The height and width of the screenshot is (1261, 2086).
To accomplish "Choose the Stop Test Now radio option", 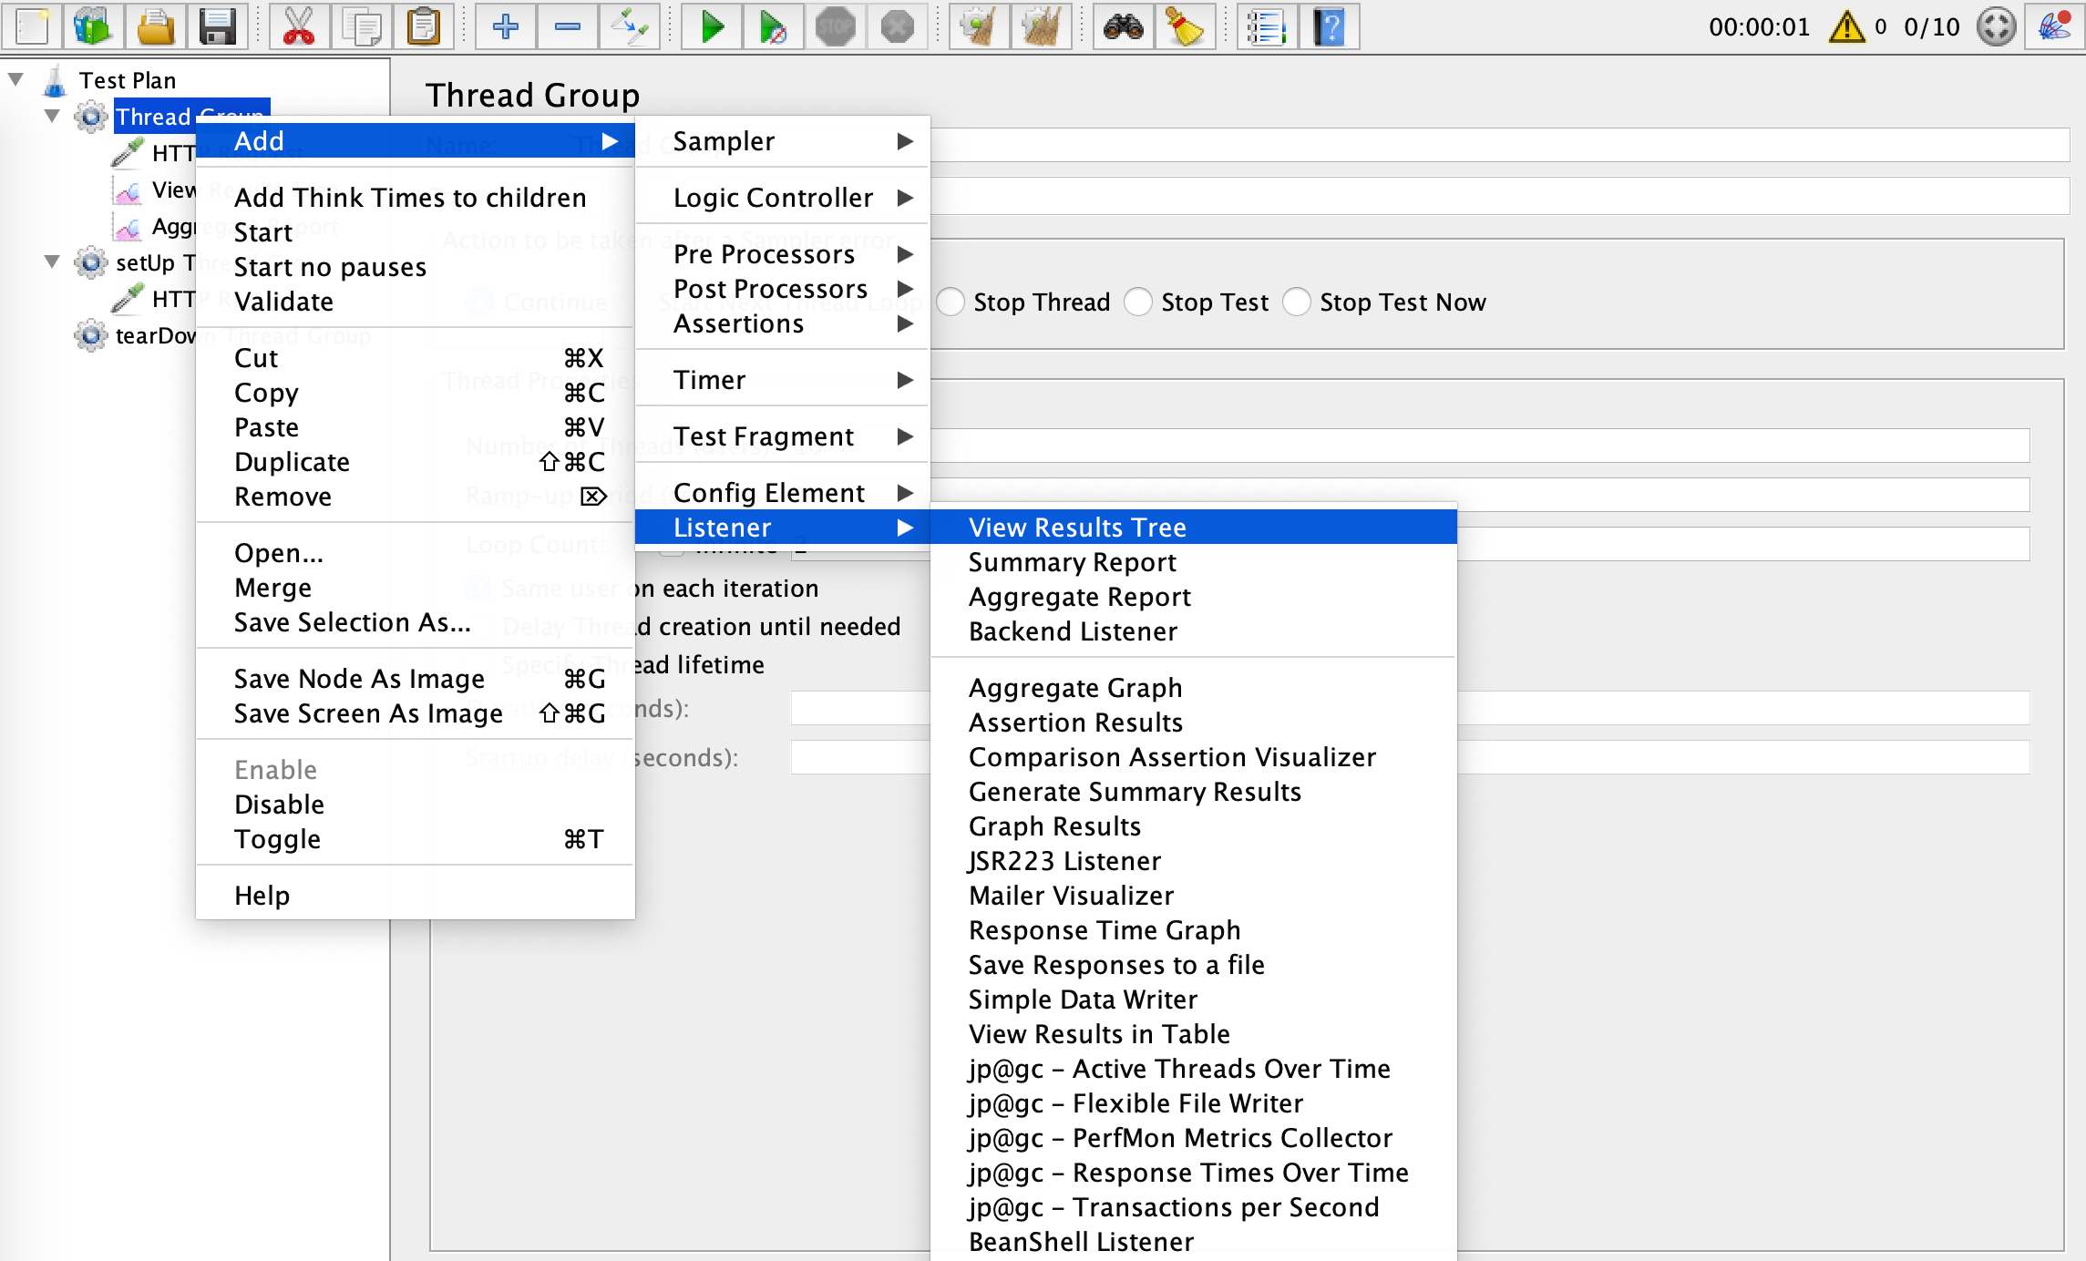I will point(1297,302).
